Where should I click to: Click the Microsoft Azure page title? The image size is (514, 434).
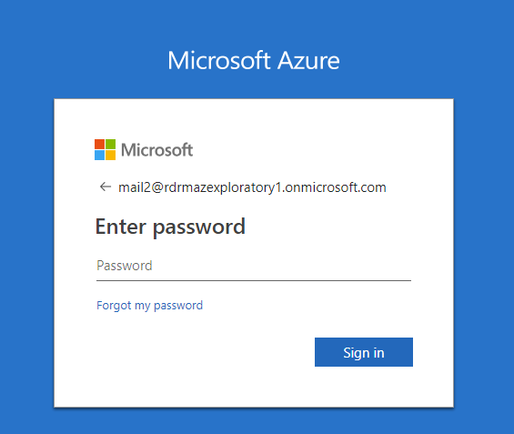(x=254, y=60)
